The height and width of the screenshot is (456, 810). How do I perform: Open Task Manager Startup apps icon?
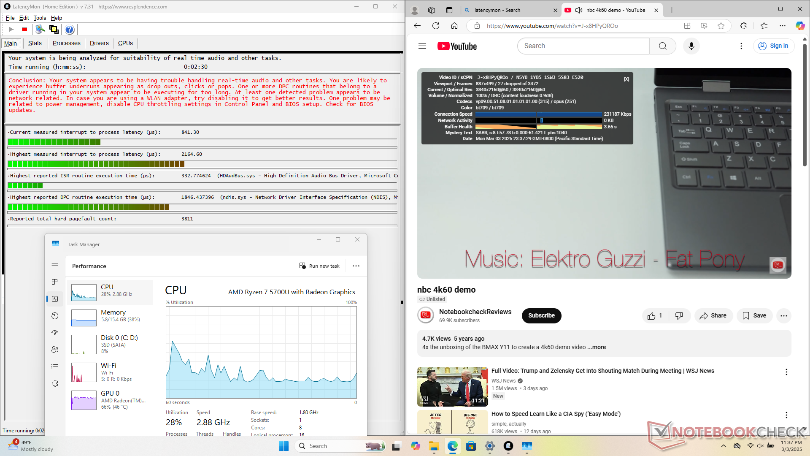point(55,333)
